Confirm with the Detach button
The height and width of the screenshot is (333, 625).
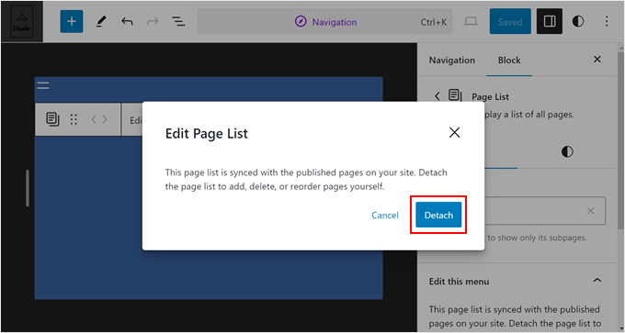(x=438, y=215)
